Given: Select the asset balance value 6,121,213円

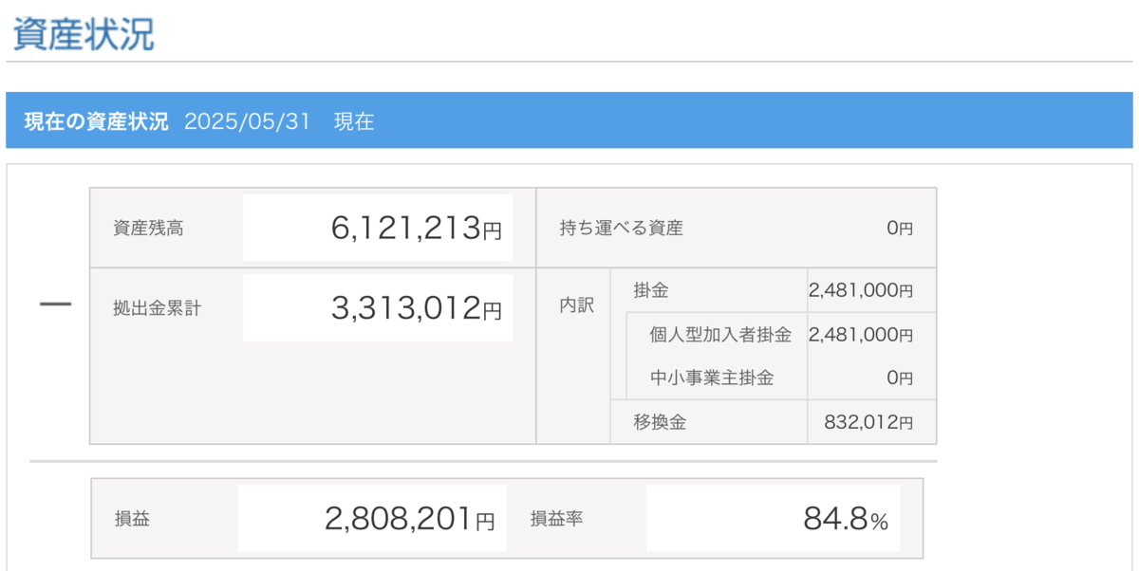Looking at the screenshot, I should pos(416,229).
